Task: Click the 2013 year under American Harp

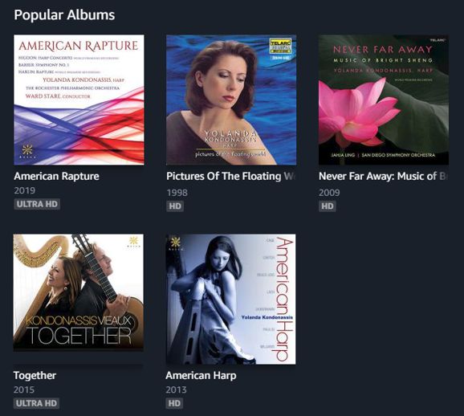Action: tap(176, 389)
